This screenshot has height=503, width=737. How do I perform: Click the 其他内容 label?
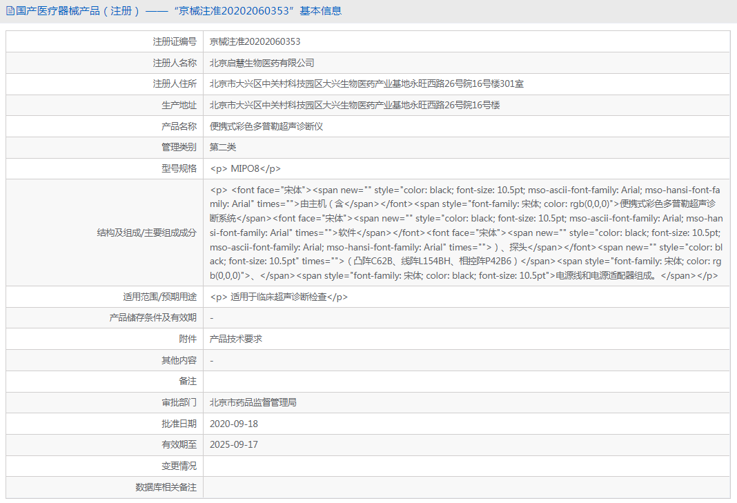[179, 361]
